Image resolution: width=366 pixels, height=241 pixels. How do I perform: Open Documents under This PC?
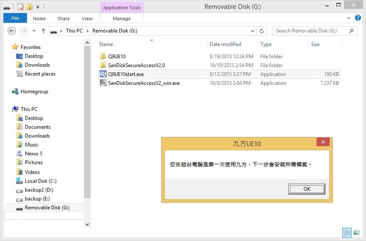pyautogui.click(x=38, y=127)
